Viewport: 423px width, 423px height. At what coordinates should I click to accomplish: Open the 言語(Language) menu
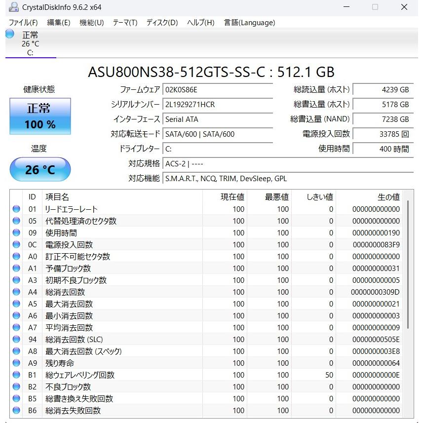click(x=250, y=22)
